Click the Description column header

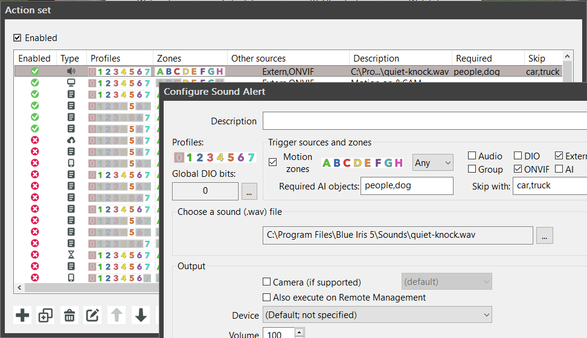point(376,59)
